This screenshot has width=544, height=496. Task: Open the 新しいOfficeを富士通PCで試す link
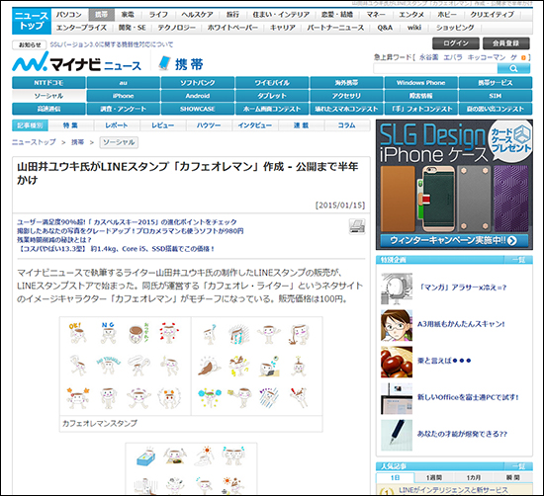(x=468, y=397)
